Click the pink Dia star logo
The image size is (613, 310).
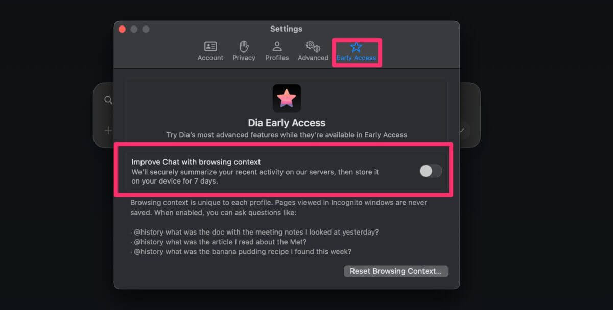[x=287, y=98]
